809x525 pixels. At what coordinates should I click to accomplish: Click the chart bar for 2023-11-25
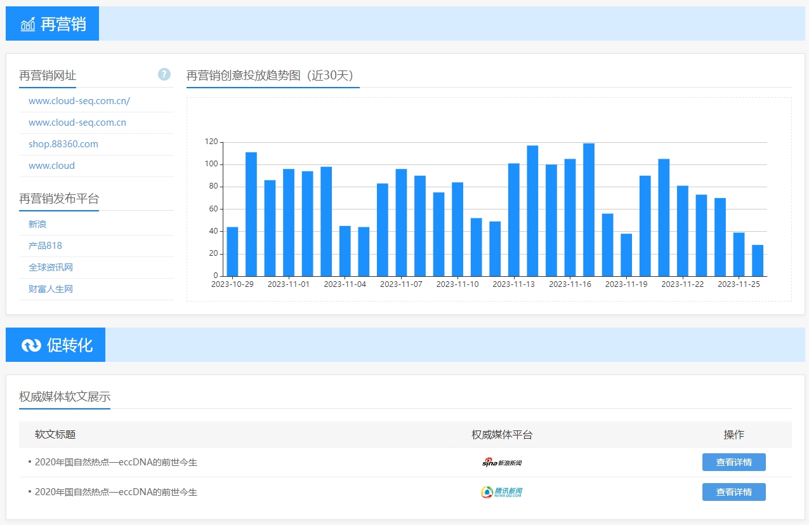(739, 254)
